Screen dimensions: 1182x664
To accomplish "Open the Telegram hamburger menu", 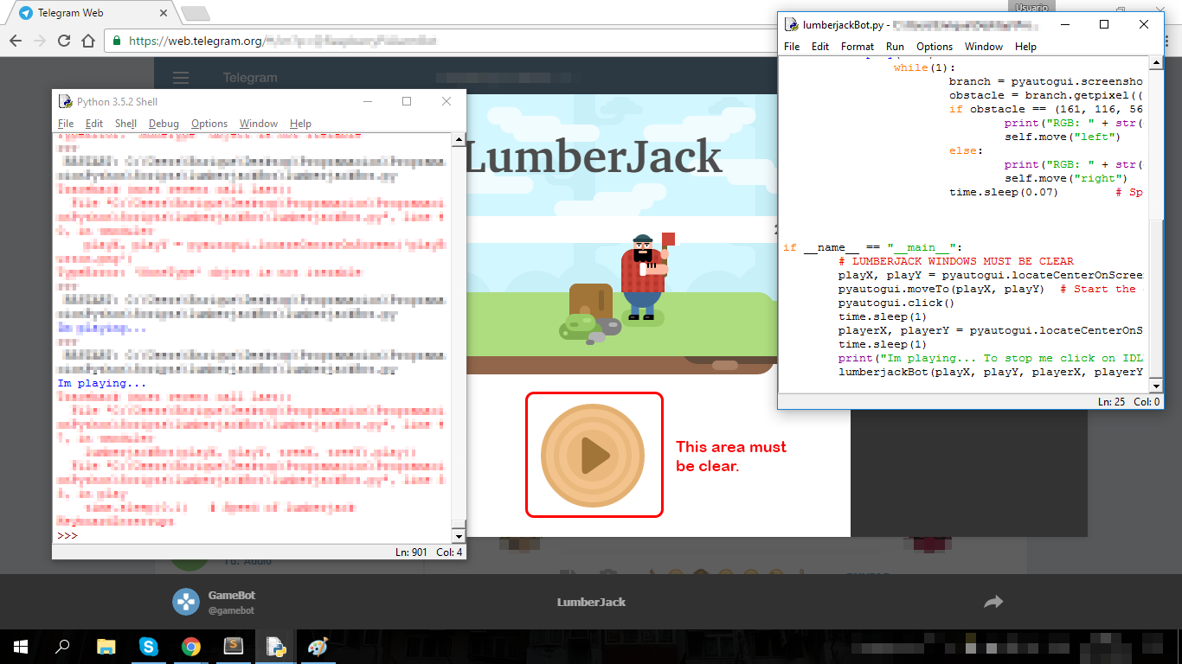I will pos(181,78).
